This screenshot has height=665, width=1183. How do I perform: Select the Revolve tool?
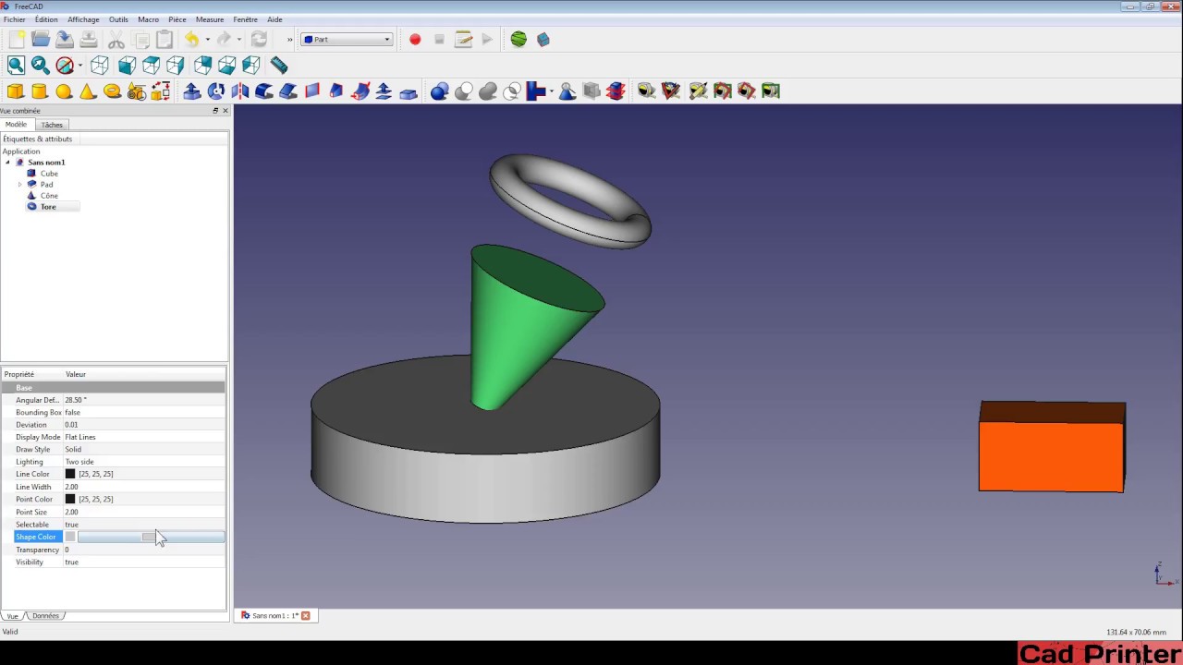pos(216,91)
